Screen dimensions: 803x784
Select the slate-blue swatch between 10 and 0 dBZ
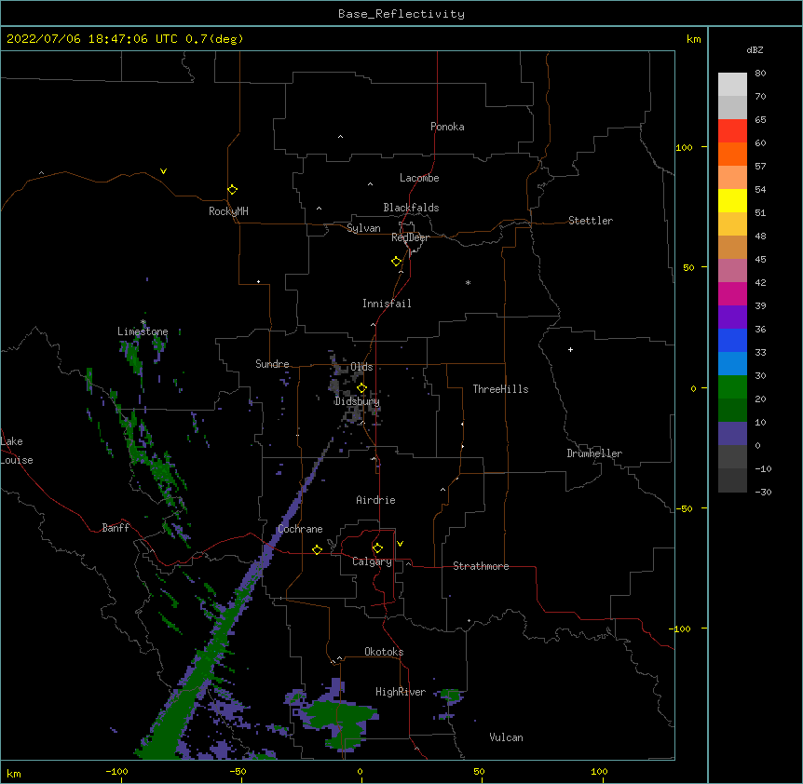point(732,434)
